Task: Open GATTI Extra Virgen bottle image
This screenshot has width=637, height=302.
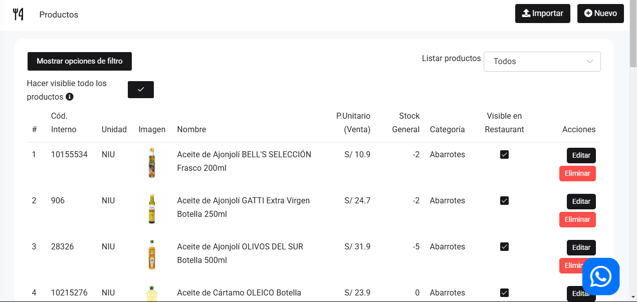Action: tap(152, 208)
